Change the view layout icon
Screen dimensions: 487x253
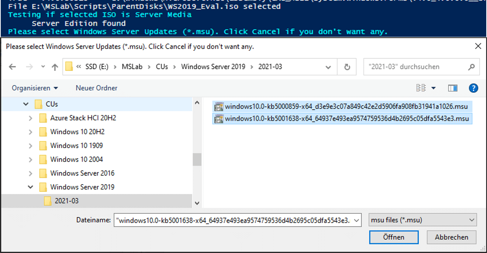click(x=421, y=88)
